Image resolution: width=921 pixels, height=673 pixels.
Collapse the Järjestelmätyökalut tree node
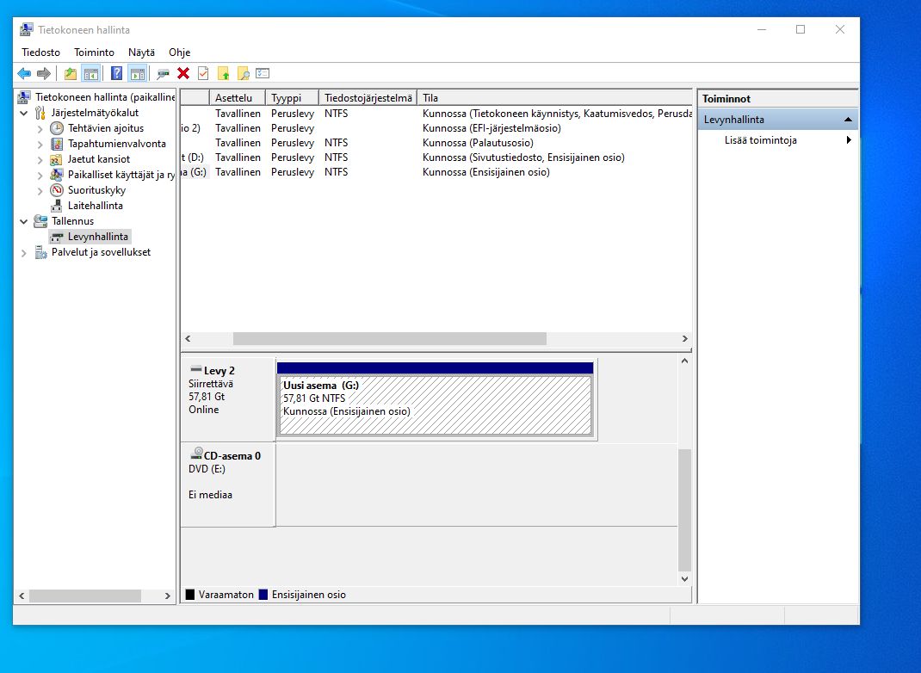pos(24,113)
